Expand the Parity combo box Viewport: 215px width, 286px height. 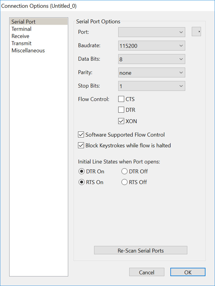(151, 73)
